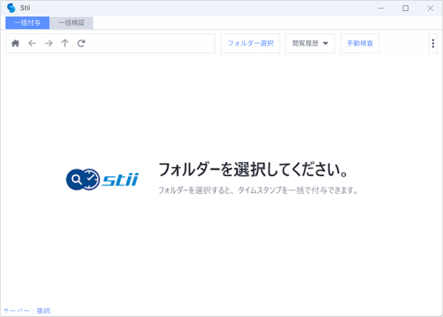This screenshot has height=317, width=443.
Task: Click the 接続 server link in the status bar
Action: [x=43, y=310]
